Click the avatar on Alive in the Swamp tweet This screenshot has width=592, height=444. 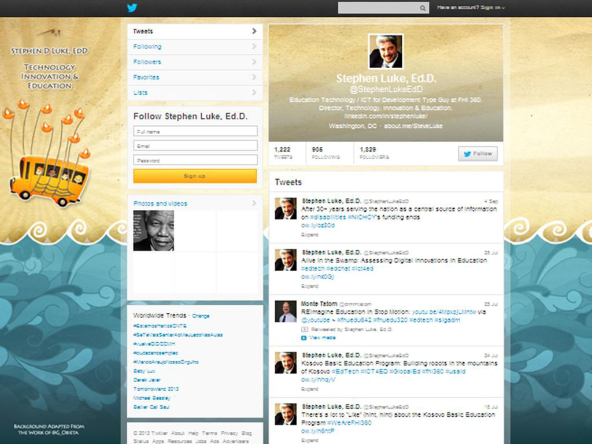(x=286, y=260)
